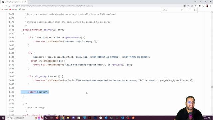The image size is (213, 120).
Task: Click is_array on line 1493
Action: tap(41, 76)
